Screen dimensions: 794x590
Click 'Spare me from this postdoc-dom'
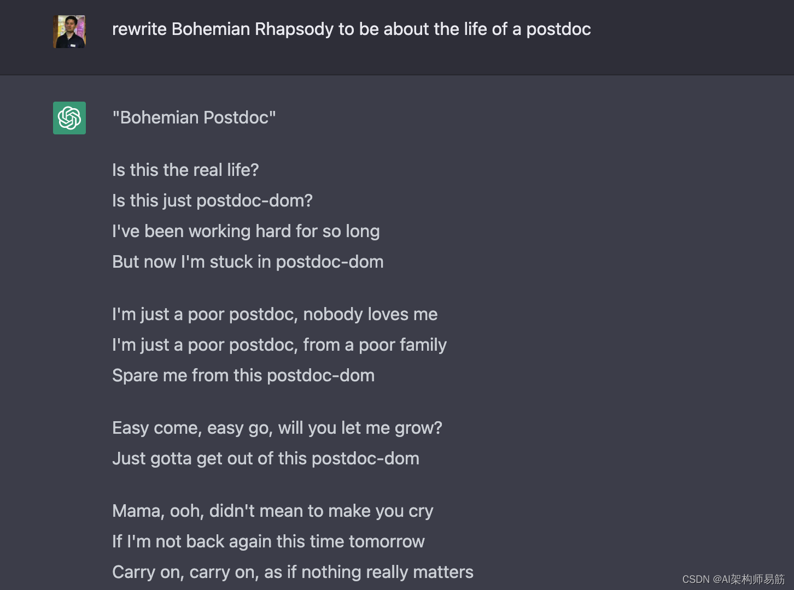tap(243, 375)
